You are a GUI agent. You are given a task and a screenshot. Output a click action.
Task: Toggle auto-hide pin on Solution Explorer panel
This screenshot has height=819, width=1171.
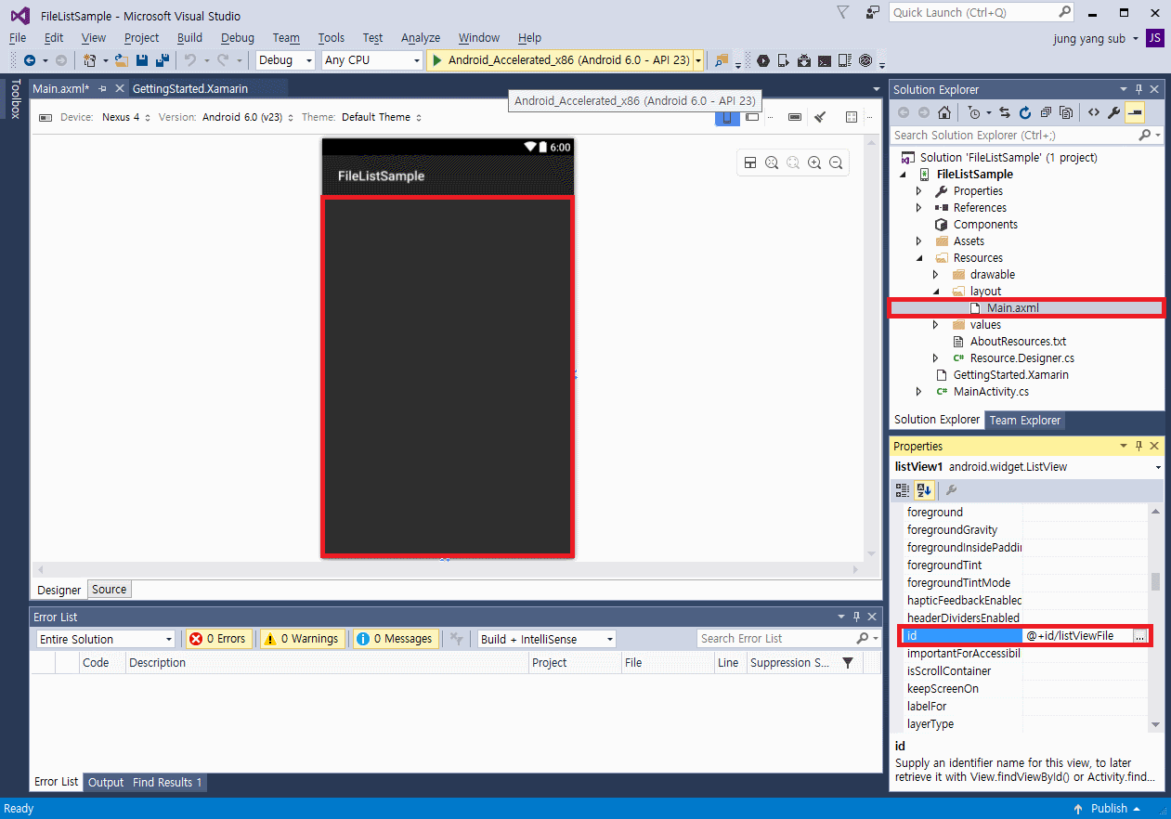(x=1139, y=89)
